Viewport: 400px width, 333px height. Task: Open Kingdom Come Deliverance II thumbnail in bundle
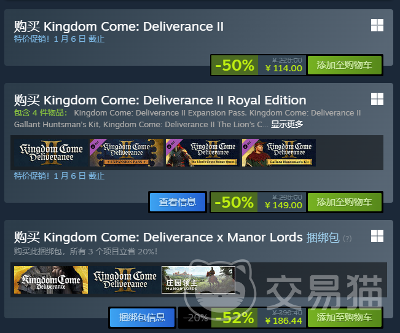click(x=125, y=280)
